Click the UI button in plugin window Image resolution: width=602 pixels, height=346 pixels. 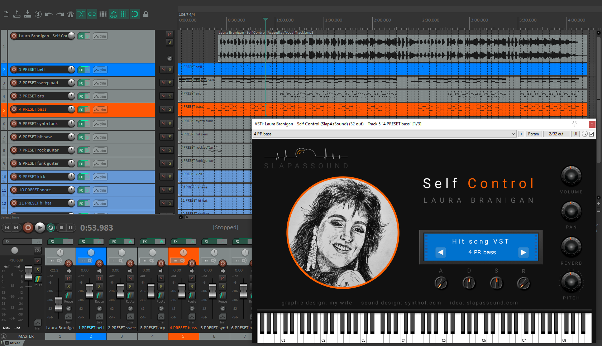coord(575,134)
